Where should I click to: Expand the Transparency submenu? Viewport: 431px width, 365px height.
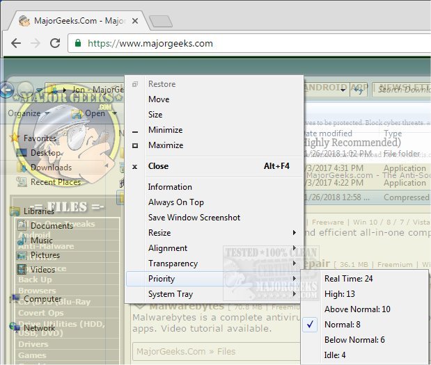[x=214, y=263]
